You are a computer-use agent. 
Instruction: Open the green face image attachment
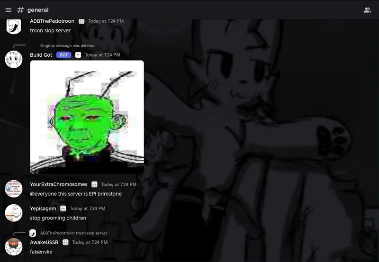pos(87,117)
